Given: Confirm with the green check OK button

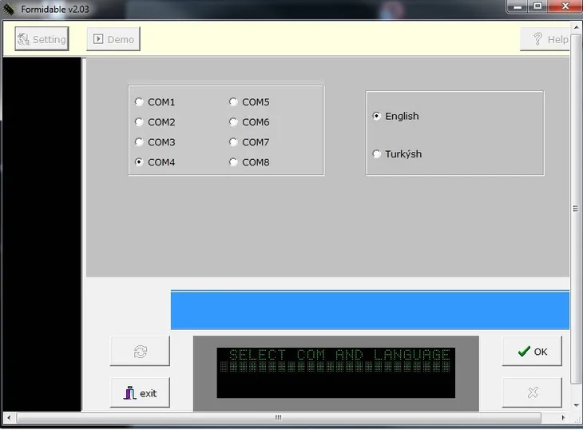Looking at the screenshot, I should point(532,352).
